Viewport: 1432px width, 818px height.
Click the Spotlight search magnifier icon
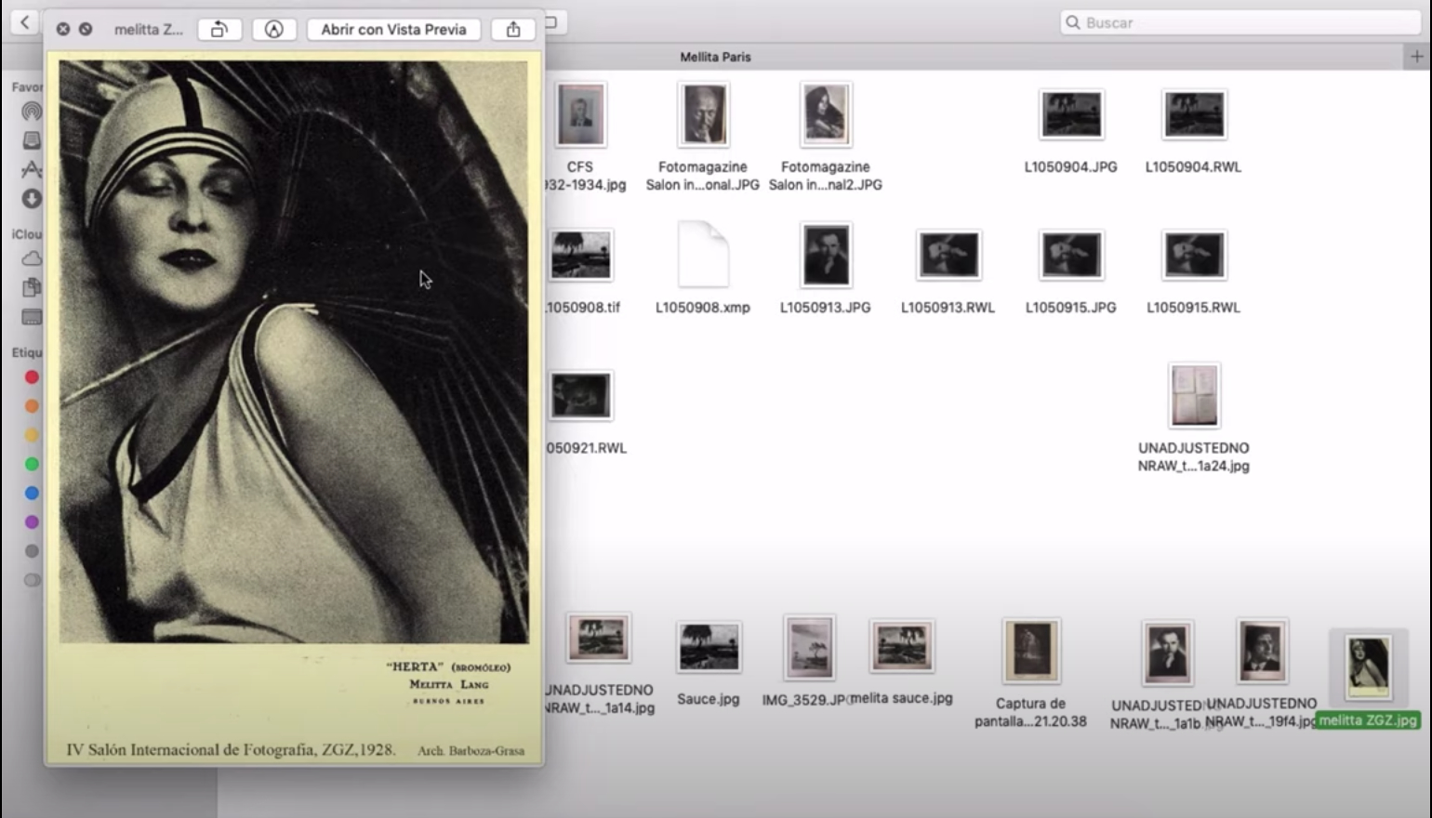[x=1073, y=21]
